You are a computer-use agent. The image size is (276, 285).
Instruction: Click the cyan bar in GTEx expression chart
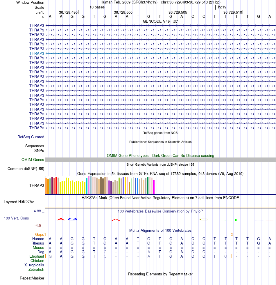87,186
